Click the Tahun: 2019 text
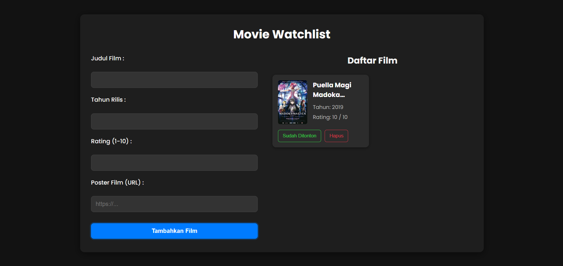The height and width of the screenshot is (266, 563). (x=328, y=107)
